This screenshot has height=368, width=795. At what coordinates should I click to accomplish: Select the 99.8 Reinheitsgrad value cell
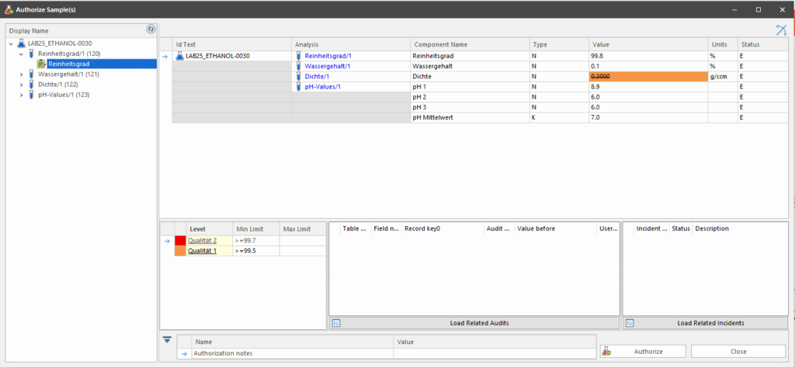[648, 56]
